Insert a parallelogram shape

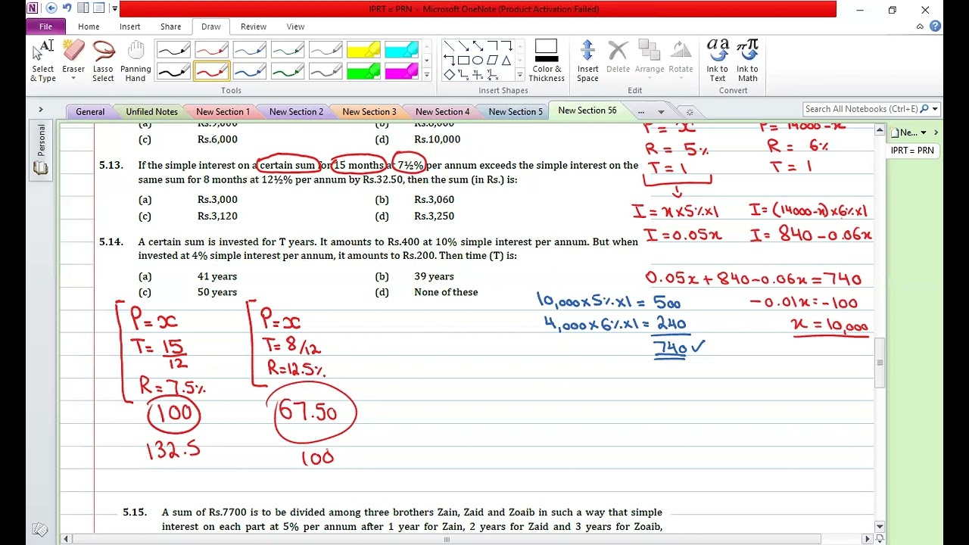(492, 61)
